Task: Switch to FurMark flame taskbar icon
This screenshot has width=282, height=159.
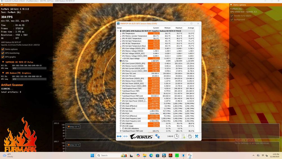Action: (x=171, y=155)
